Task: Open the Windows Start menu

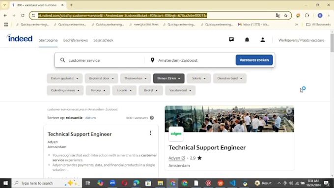Action: pos(5,183)
